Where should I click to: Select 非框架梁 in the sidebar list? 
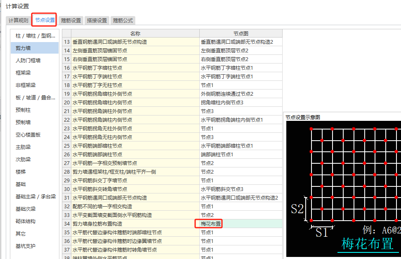35,85
